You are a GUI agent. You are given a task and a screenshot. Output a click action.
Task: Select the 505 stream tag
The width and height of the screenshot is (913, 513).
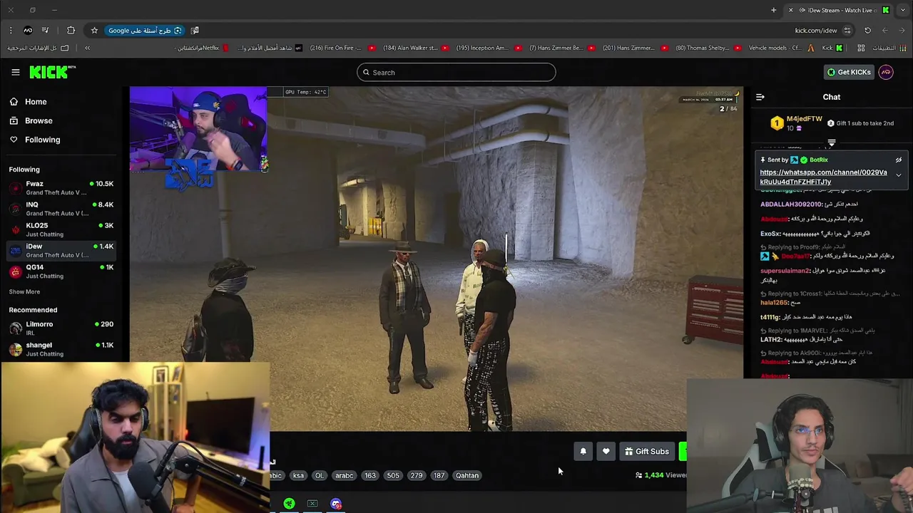point(393,476)
